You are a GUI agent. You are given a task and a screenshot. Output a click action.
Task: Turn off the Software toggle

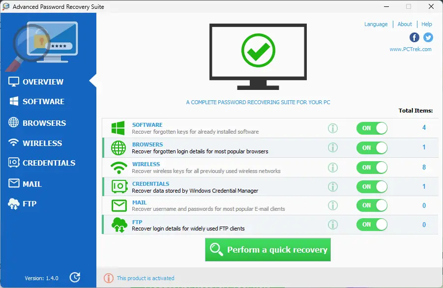[x=372, y=128]
